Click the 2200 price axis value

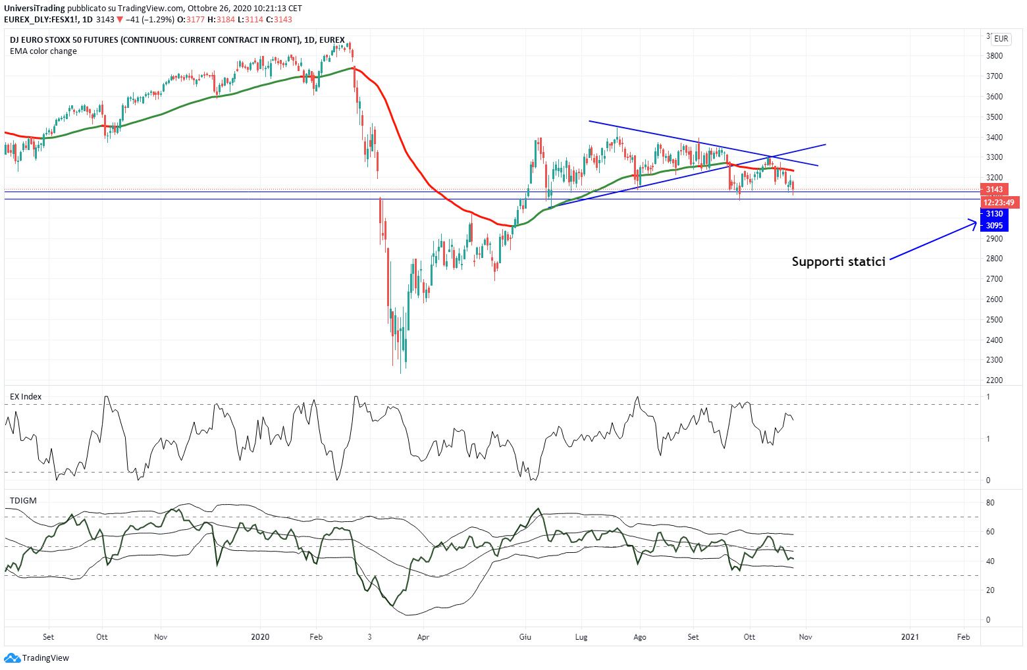[x=994, y=380]
